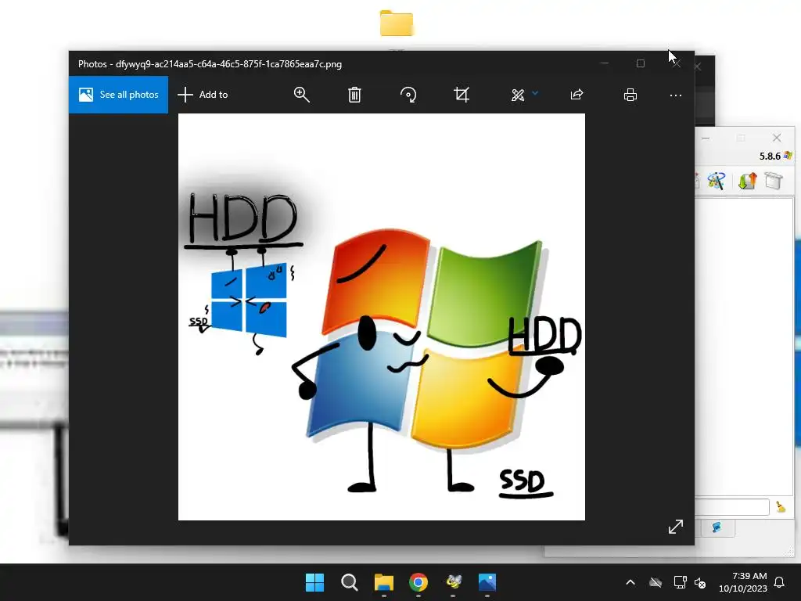The height and width of the screenshot is (601, 801).
Task: Zoom in with the magnifier icon
Action: pos(301,95)
